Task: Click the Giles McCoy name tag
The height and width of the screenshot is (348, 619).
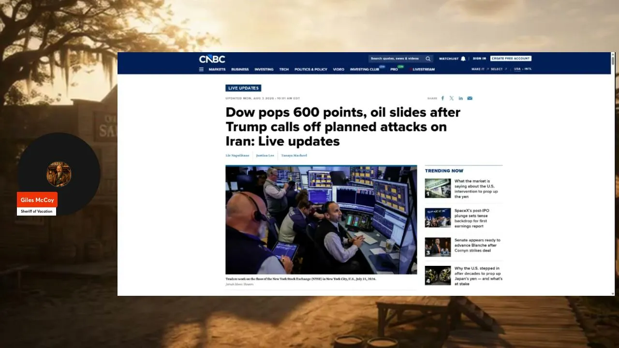Action: pyautogui.click(x=37, y=200)
